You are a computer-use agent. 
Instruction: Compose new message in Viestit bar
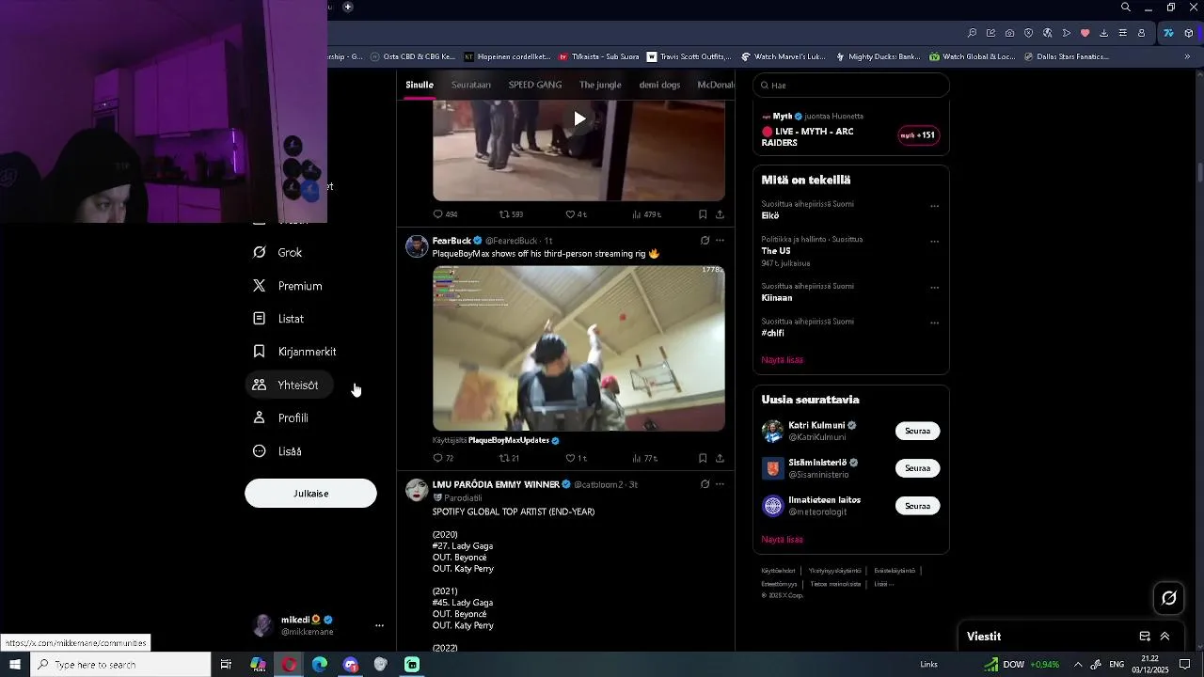pos(1145,637)
